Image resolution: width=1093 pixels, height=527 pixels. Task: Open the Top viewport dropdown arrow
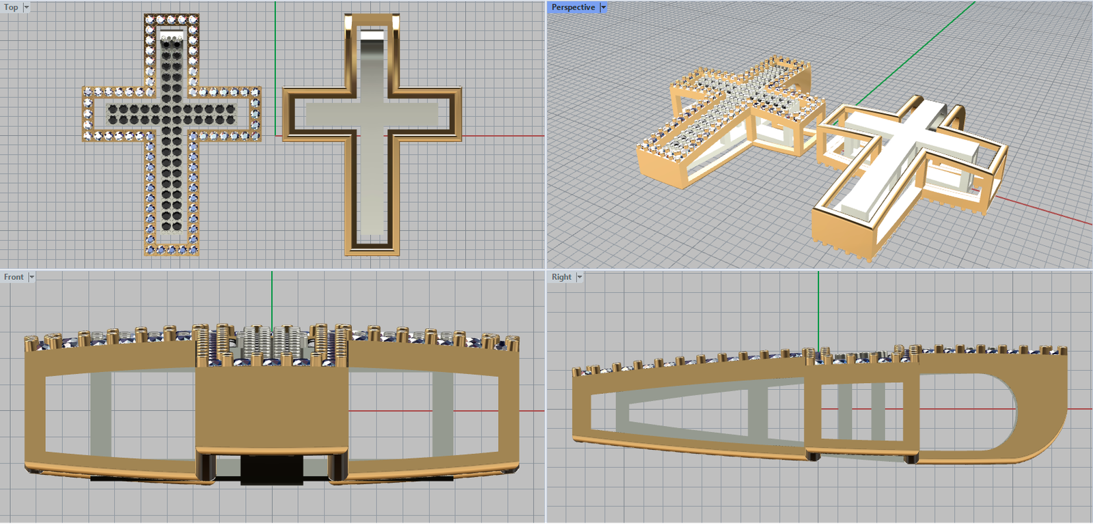point(27,8)
